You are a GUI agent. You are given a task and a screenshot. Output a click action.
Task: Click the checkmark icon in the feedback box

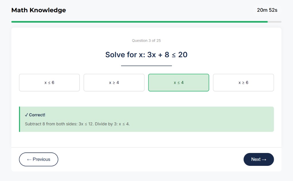(26, 115)
